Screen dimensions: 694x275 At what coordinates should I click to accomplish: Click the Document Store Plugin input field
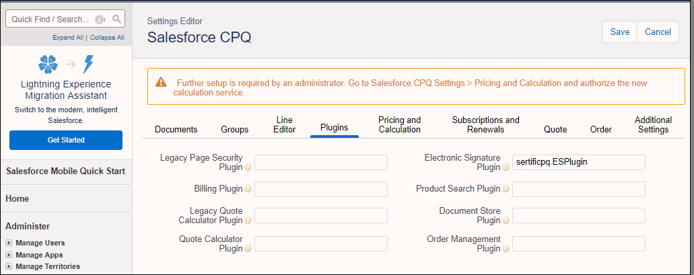tap(578, 215)
